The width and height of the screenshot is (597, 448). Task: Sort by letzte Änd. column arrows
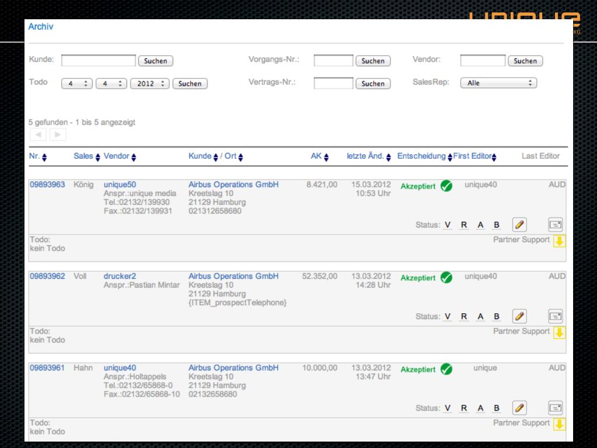(x=388, y=157)
